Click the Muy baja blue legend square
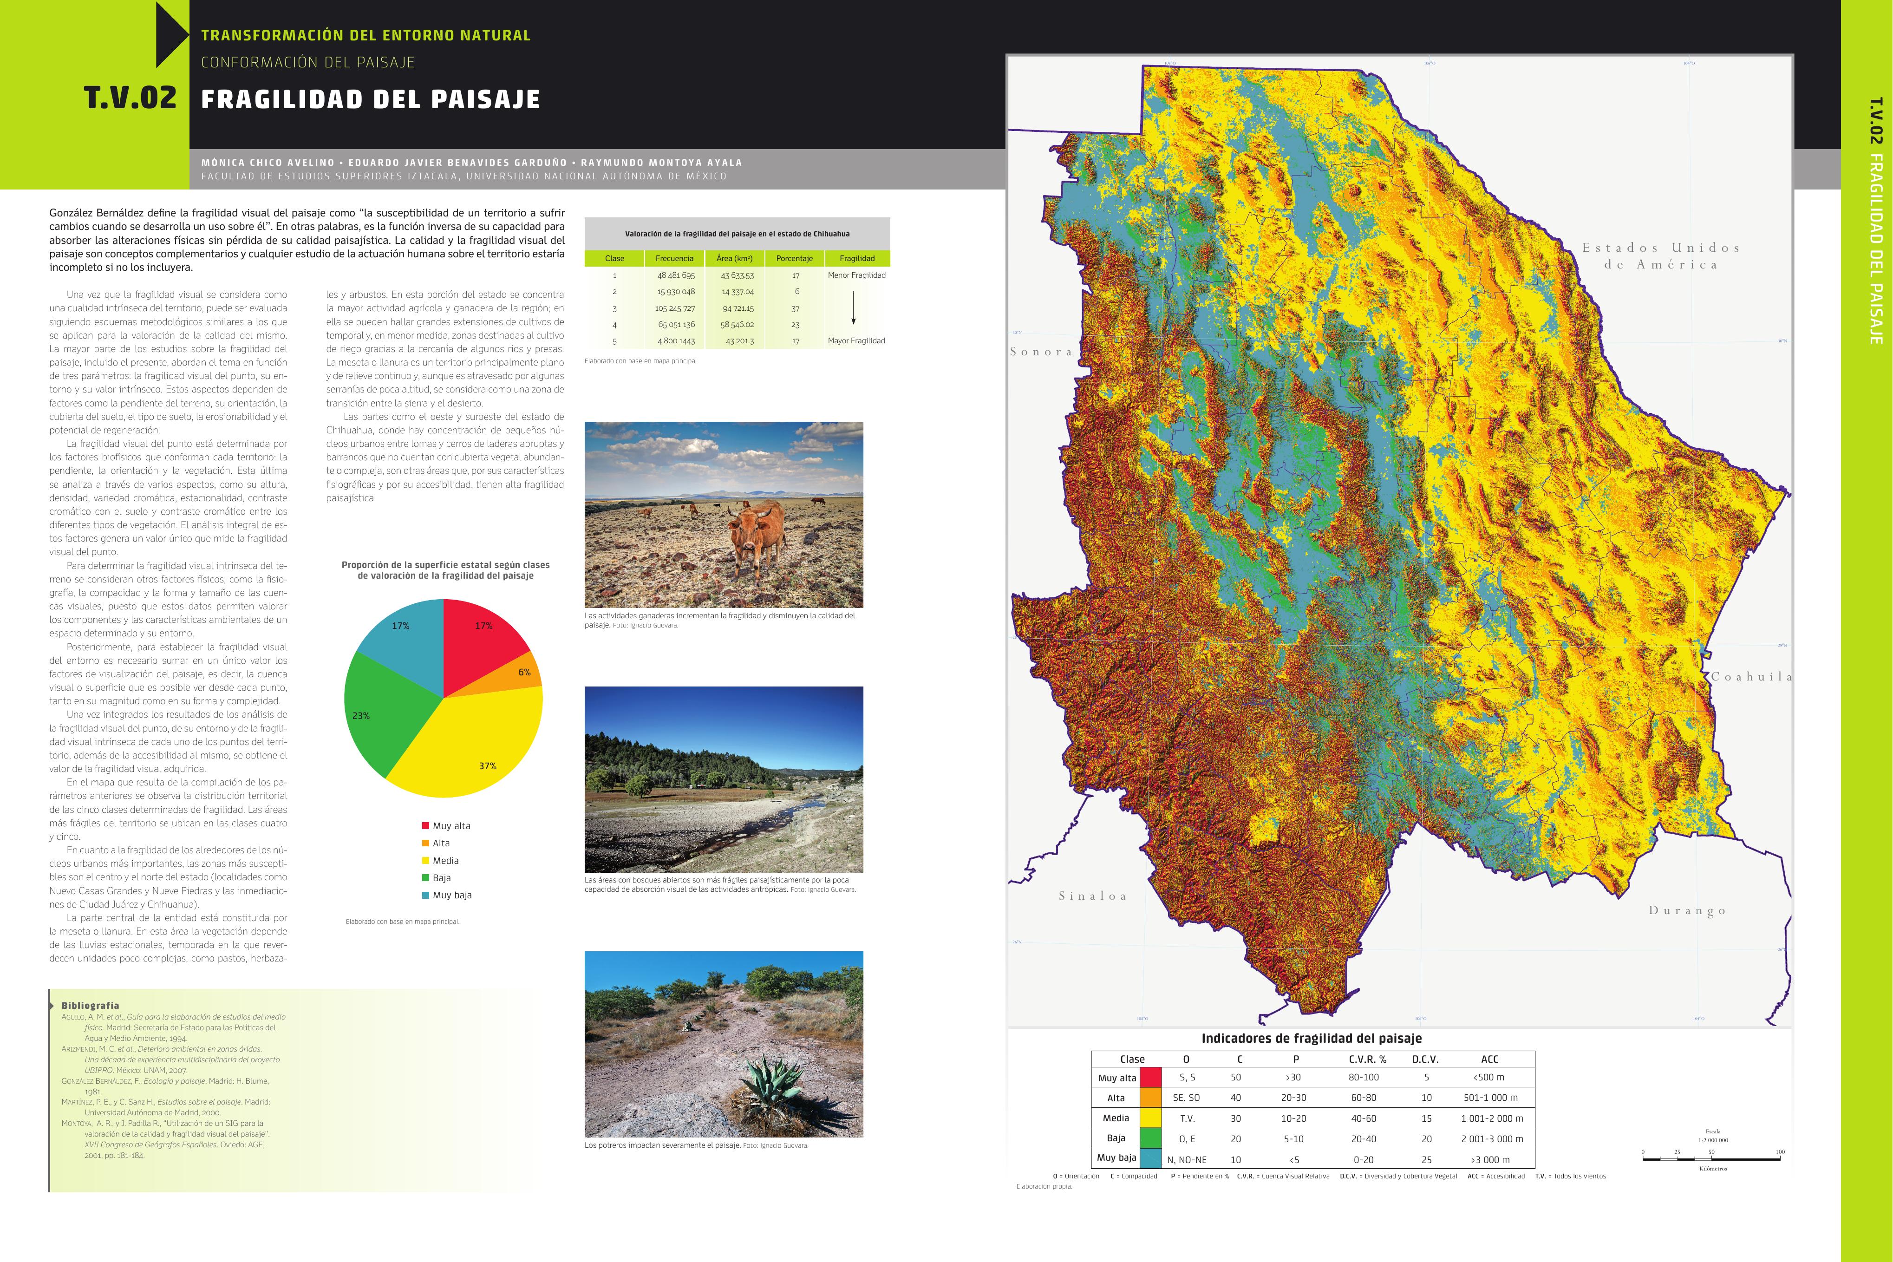The image size is (1893, 1262). pos(425,895)
